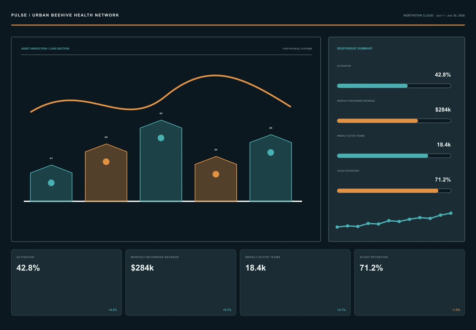Click the +8.7% change value
Viewport: 476px width, 330px height.
coord(227,310)
